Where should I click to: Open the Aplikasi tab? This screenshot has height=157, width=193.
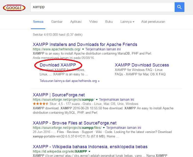coord(76,22)
